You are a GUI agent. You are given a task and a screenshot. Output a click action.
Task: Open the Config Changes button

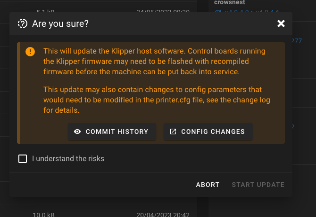pos(208,132)
